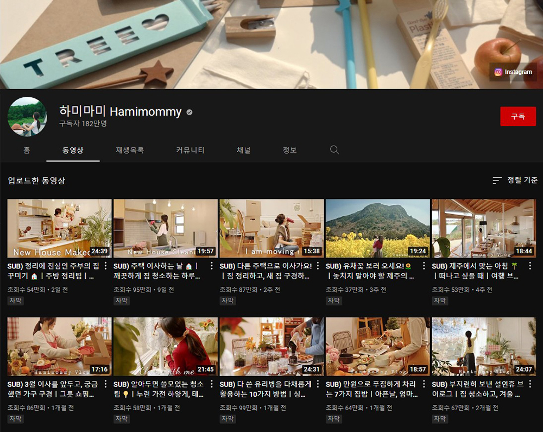Viewport: 543px width, 432px height.
Task: Open three-dot menu for 24:39 video
Action: coord(106,267)
